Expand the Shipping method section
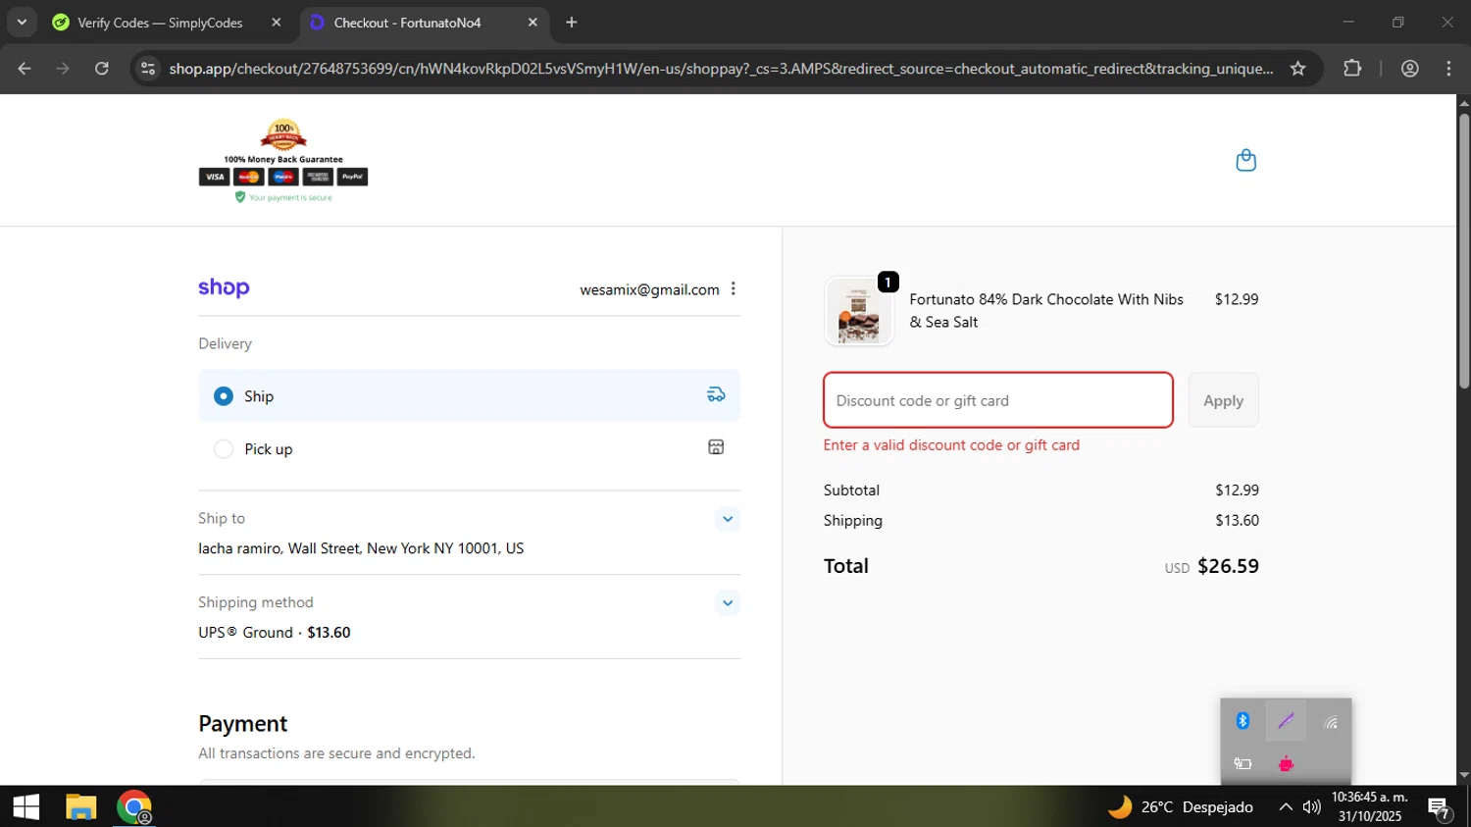 point(727,602)
